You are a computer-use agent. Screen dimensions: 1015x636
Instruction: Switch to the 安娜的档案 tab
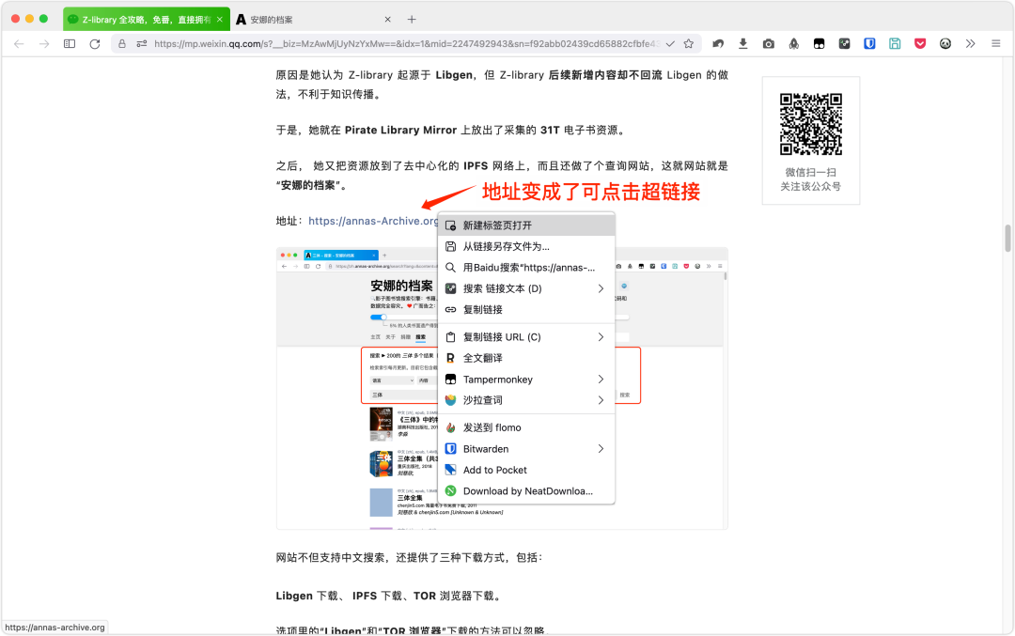(315, 20)
